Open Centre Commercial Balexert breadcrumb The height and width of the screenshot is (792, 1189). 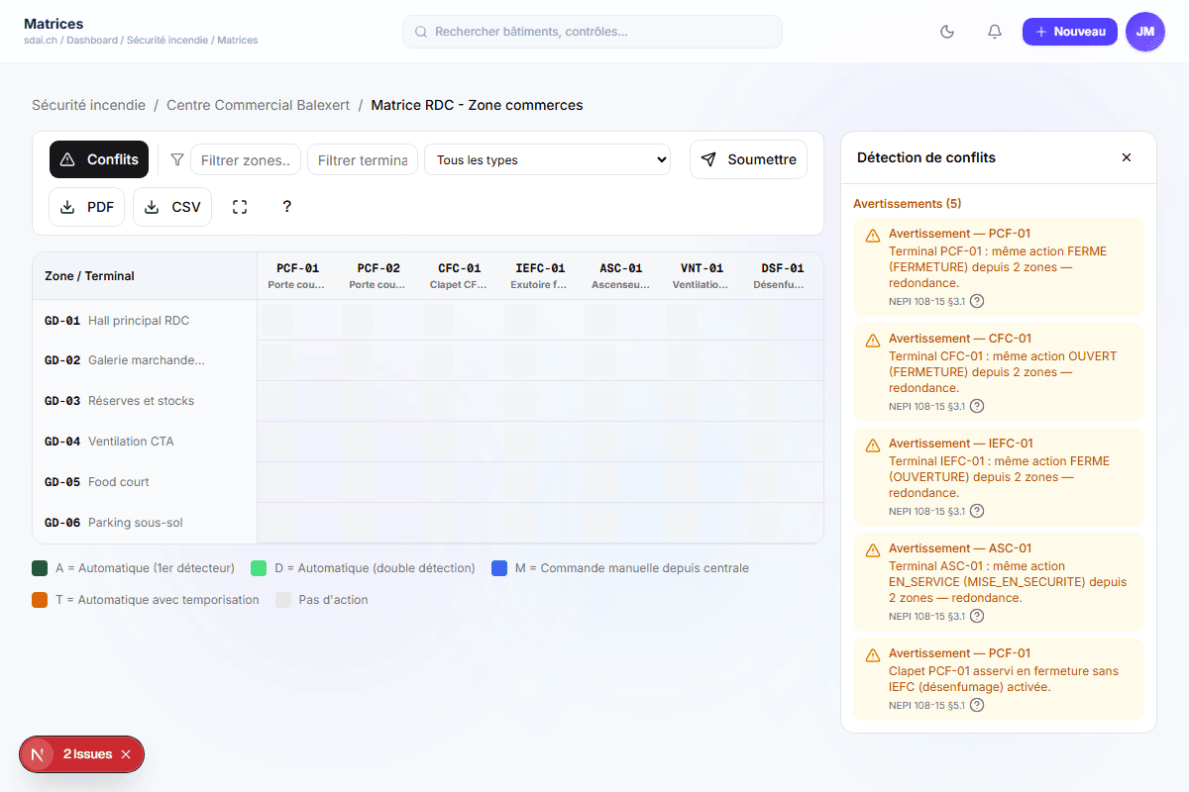click(x=258, y=105)
